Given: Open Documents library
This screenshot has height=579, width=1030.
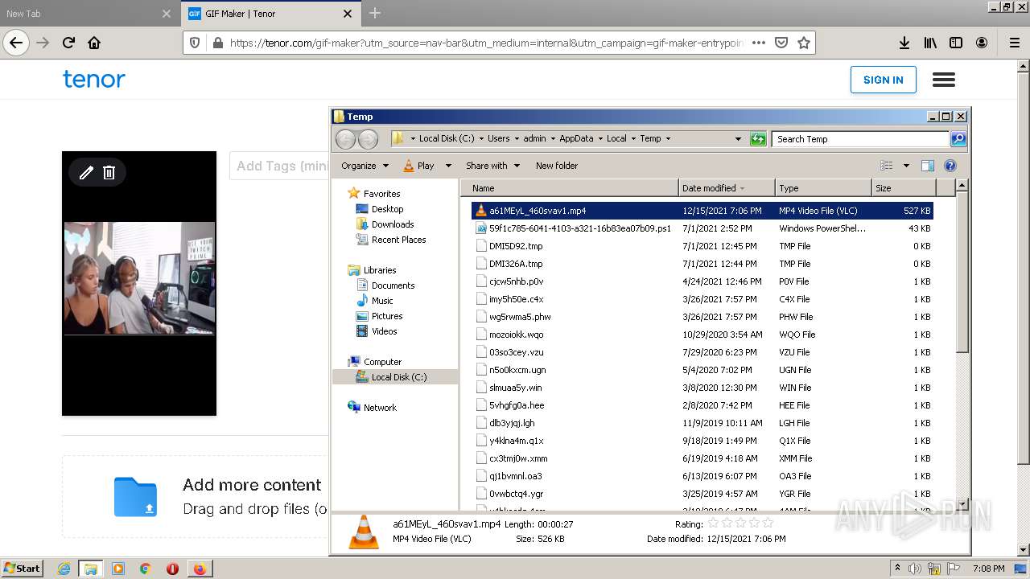Looking at the screenshot, I should click(x=393, y=285).
